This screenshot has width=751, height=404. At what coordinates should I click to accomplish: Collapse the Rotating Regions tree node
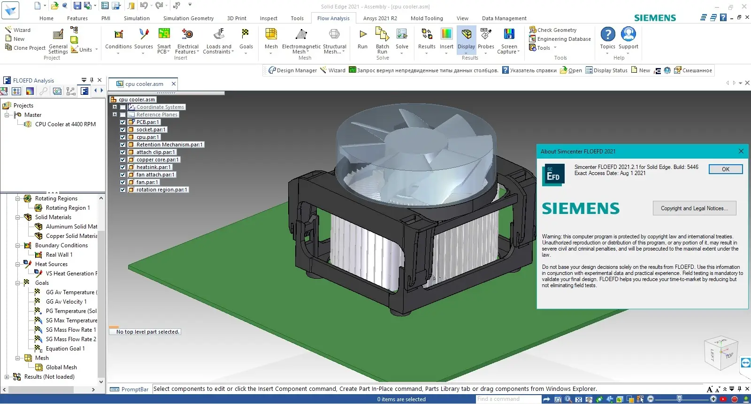[17, 198]
